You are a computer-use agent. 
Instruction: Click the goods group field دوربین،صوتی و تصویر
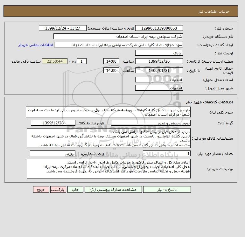(x=150, y=123)
